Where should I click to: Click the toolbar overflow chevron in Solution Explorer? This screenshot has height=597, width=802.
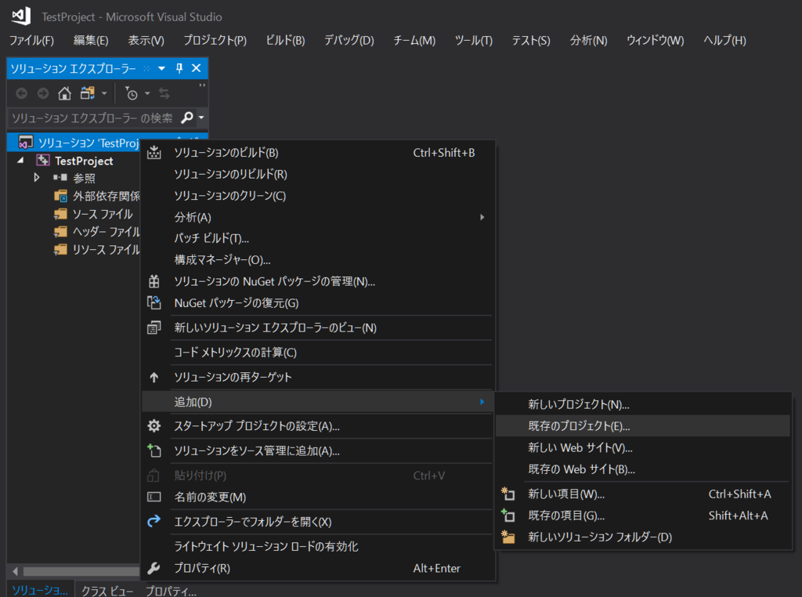202,85
